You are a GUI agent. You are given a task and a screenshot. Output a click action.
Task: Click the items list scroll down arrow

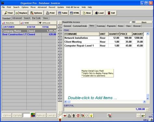pyautogui.click(x=148, y=98)
